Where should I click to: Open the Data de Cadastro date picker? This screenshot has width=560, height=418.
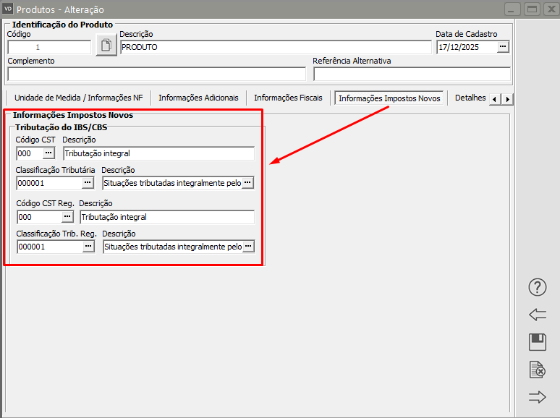[x=504, y=47]
